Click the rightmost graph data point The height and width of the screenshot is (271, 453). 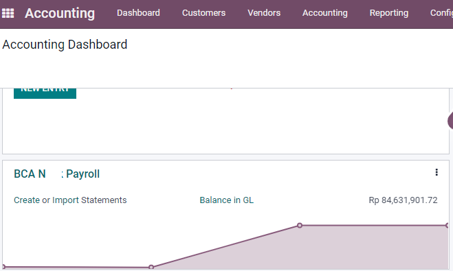point(448,225)
